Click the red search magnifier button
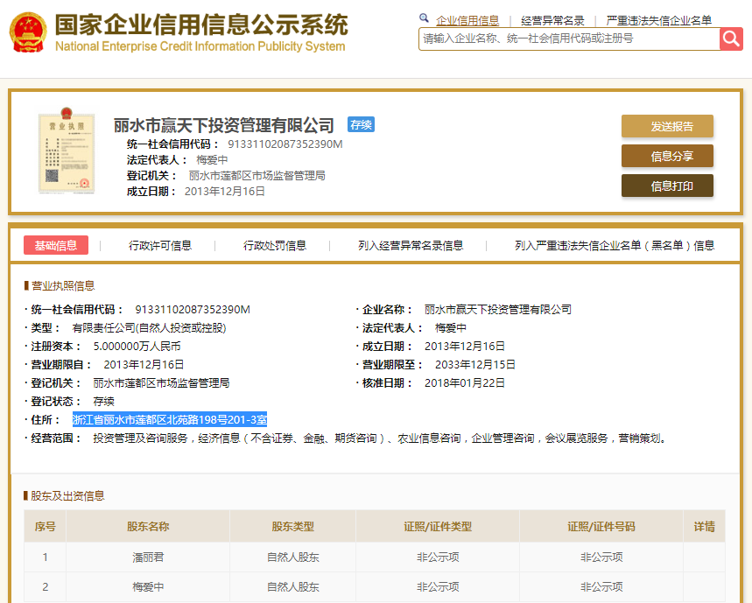 pyautogui.click(x=731, y=39)
